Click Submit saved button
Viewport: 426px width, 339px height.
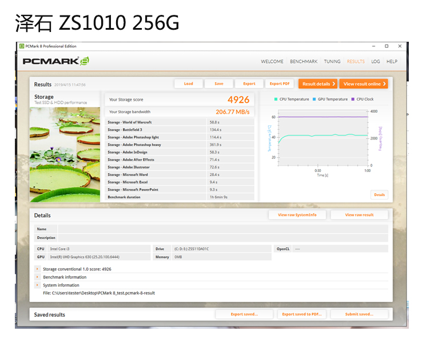tap(359, 314)
